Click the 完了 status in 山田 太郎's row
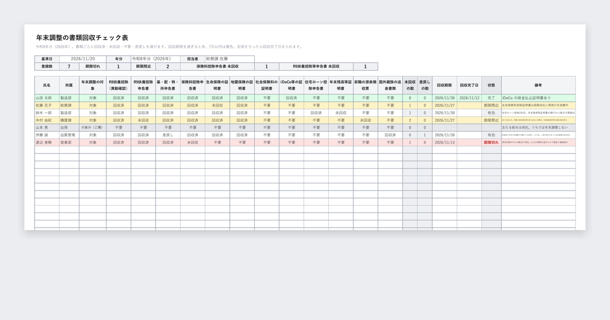 click(x=491, y=98)
